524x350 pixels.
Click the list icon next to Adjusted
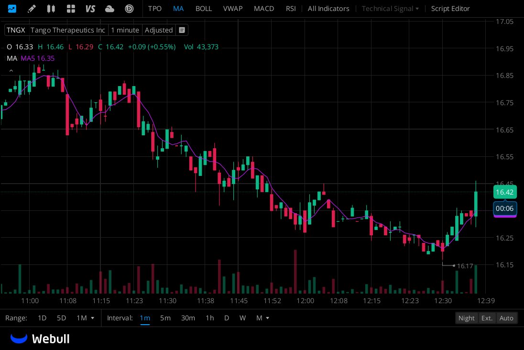[182, 30]
